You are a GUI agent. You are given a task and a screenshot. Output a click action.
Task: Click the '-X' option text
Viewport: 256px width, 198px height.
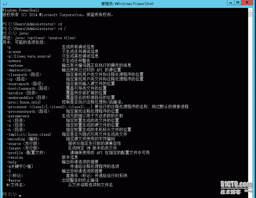(9, 171)
